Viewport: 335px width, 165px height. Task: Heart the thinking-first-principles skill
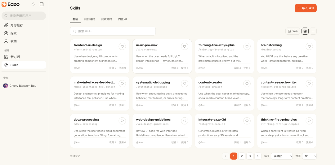pyautogui.click(x=309, y=121)
